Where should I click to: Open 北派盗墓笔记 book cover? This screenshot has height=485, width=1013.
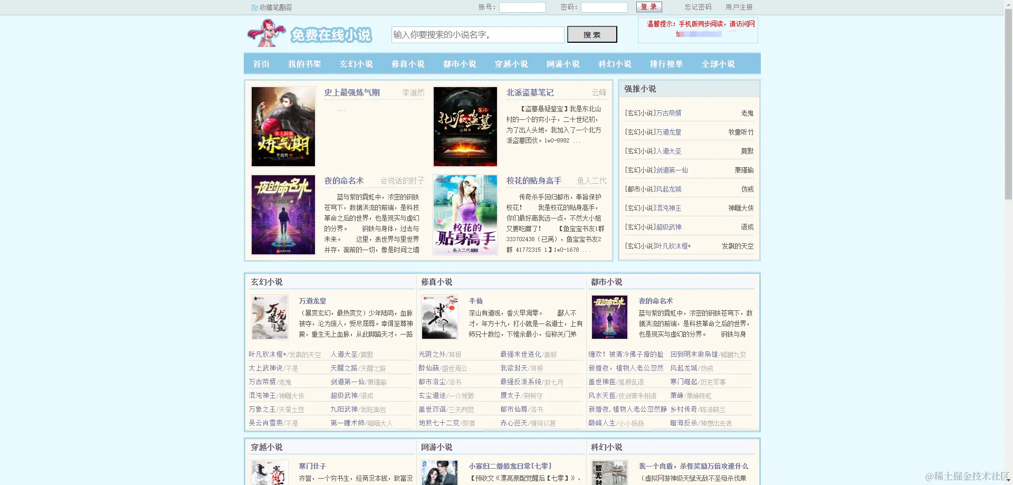465,127
